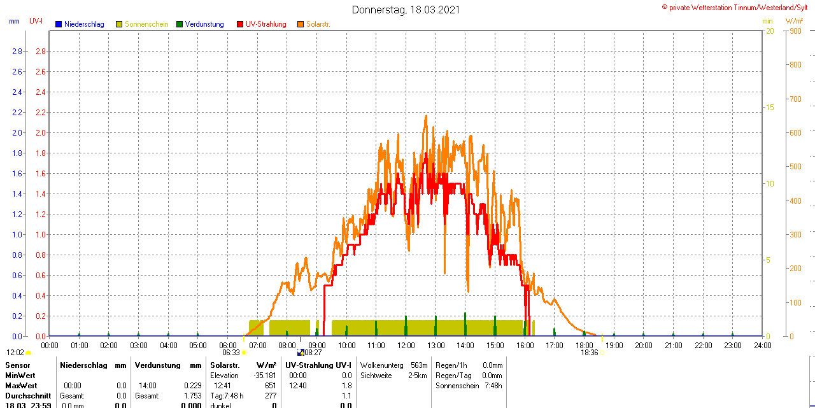Click the Sonnenschein 7:48h row entry
The height and width of the screenshot is (408, 815).
click(x=469, y=386)
